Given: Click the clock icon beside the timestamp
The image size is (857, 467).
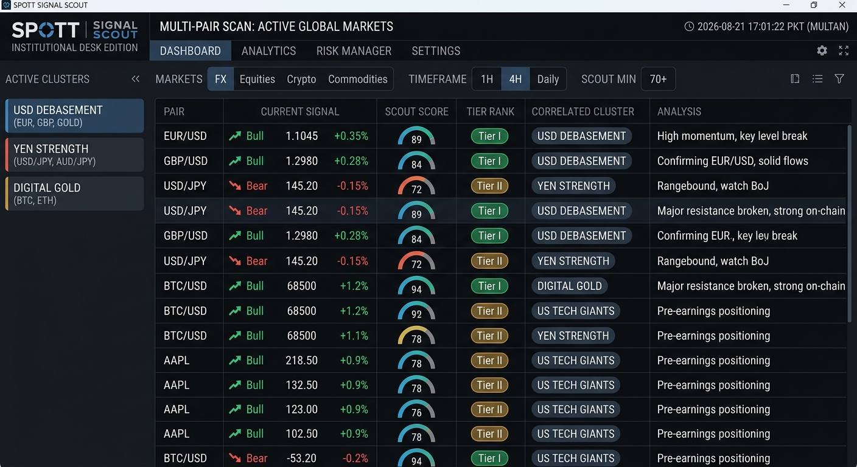Looking at the screenshot, I should click(x=689, y=27).
